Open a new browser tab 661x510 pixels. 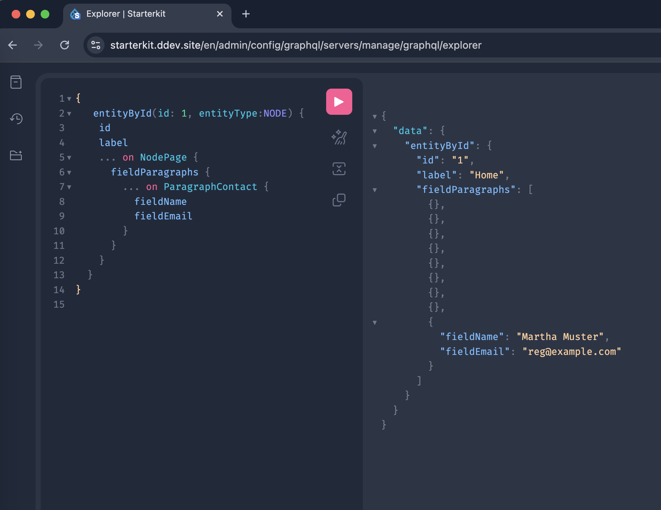click(246, 14)
